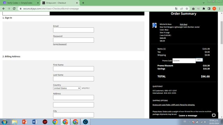Open the tab search chevron

click(x=203, y=3)
